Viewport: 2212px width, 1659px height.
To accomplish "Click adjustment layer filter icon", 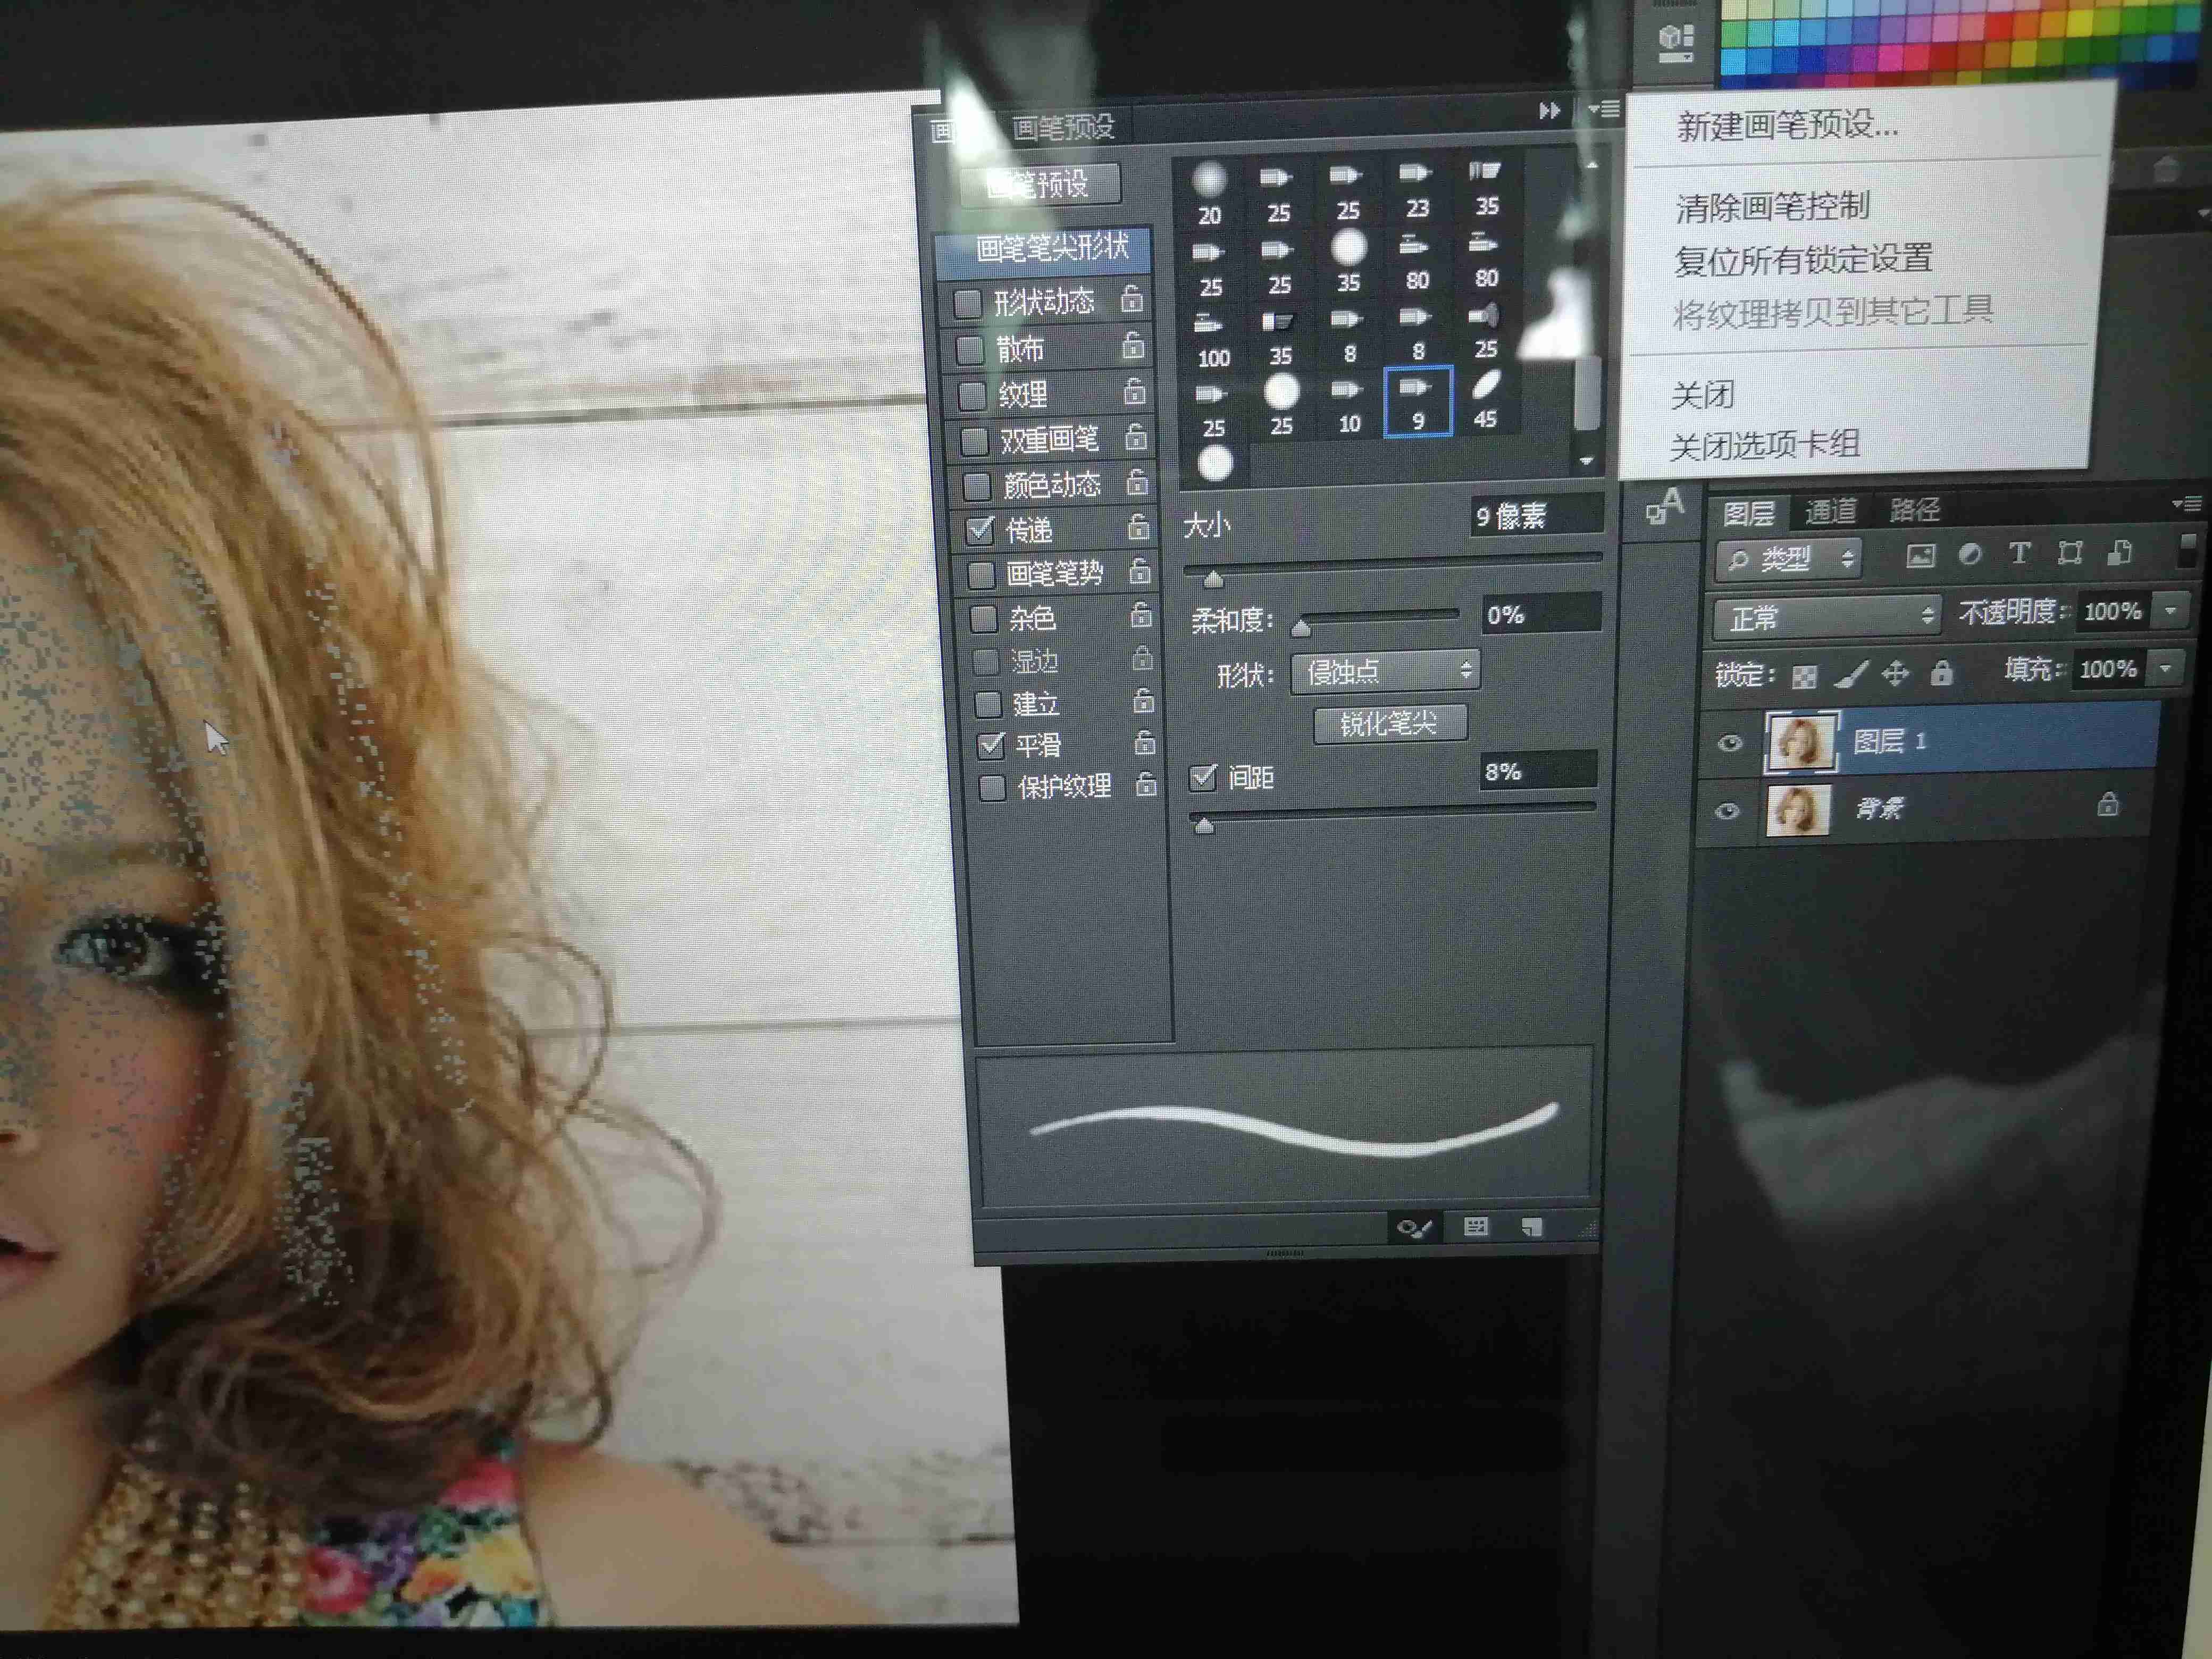I will 1969,554.
